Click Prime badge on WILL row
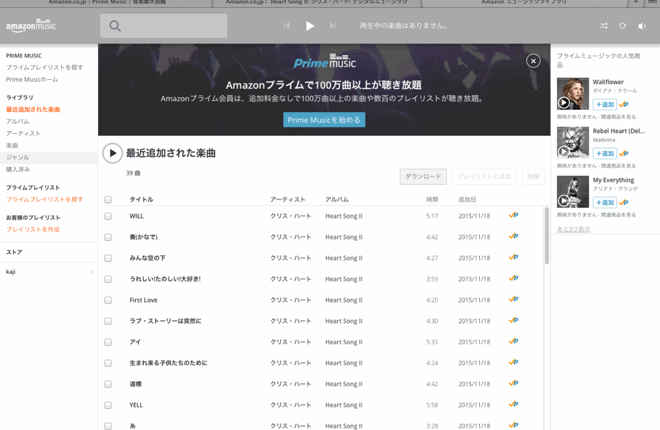 (514, 215)
